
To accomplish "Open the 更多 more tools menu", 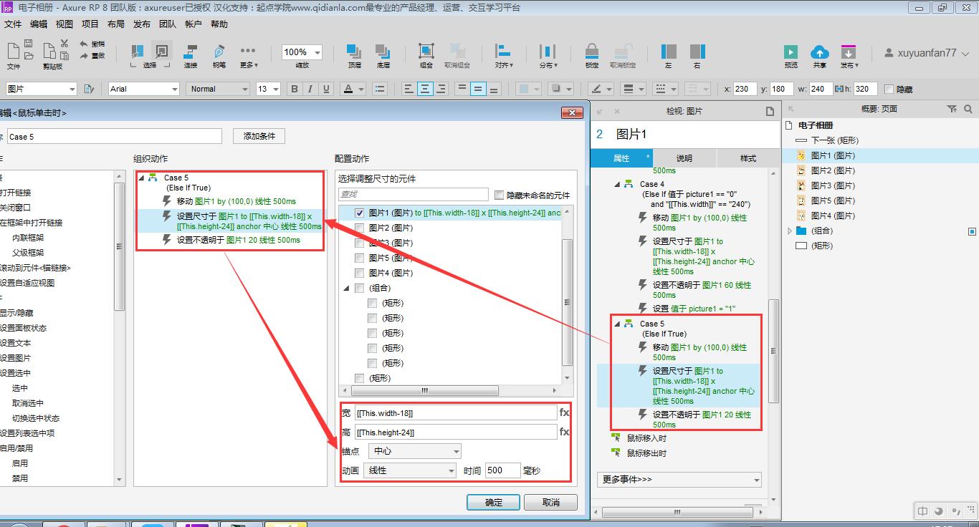I will (248, 56).
